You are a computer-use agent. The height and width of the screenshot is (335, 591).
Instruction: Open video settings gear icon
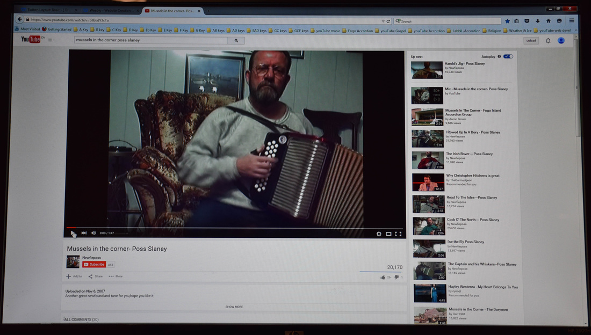(x=379, y=234)
